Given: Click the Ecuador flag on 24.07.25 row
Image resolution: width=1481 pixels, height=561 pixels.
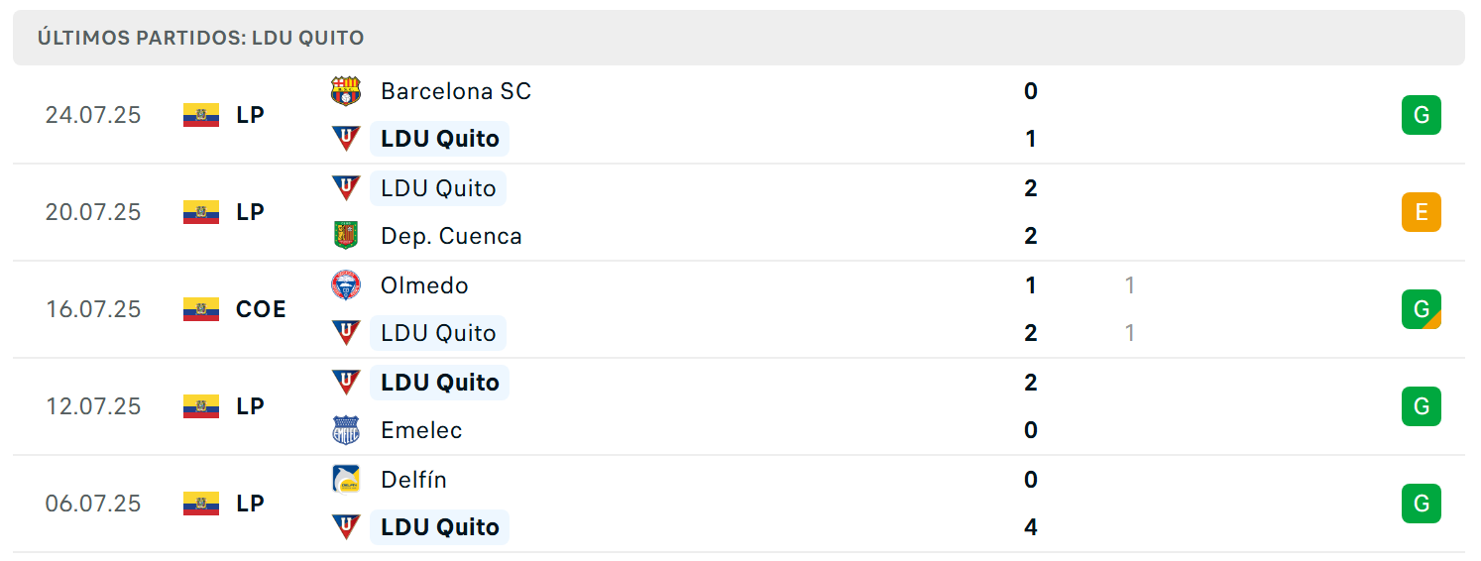Looking at the screenshot, I should pos(201,115).
